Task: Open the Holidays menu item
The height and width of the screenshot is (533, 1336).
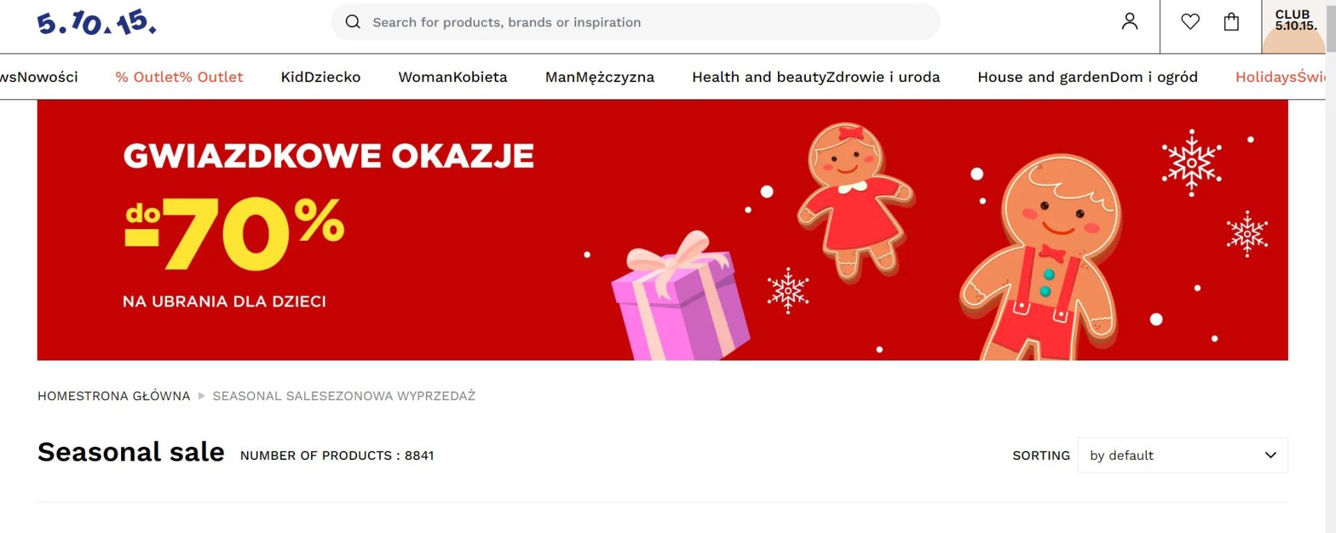Action: tap(1279, 77)
